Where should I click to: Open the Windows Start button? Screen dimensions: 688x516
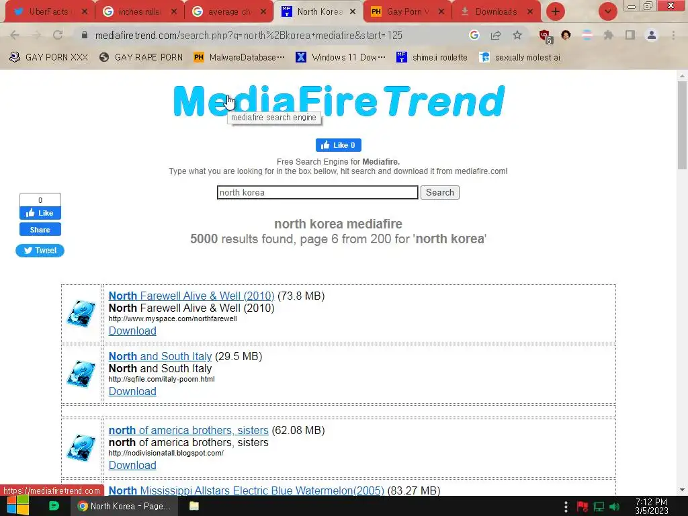[17, 506]
